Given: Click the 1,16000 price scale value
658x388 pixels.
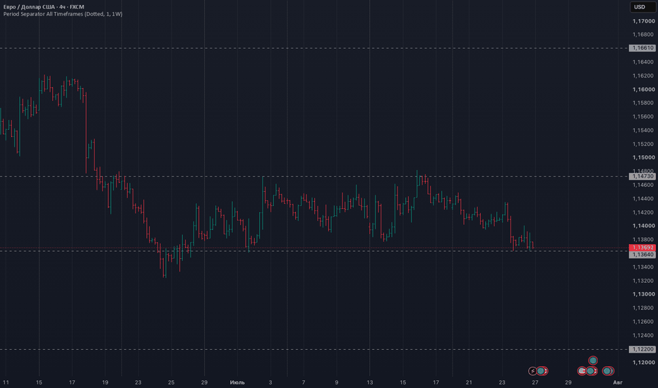Looking at the screenshot, I should coord(644,90).
